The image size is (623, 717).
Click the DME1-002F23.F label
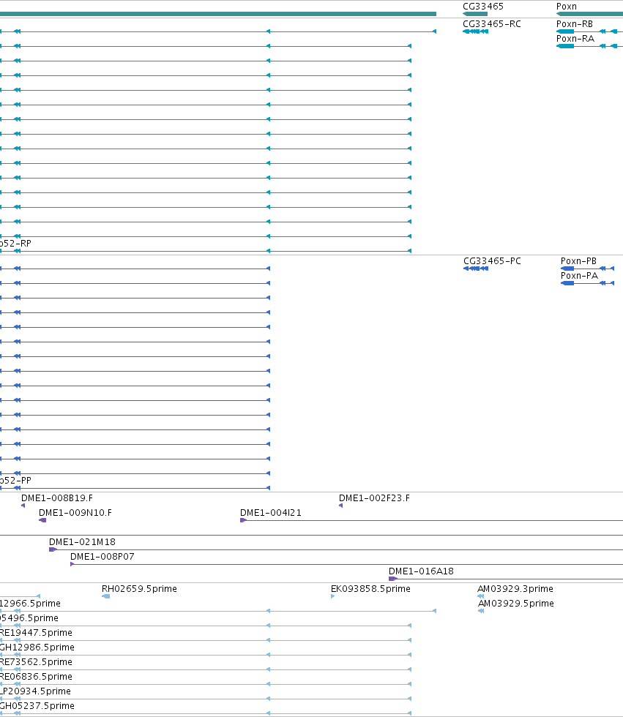pos(375,498)
